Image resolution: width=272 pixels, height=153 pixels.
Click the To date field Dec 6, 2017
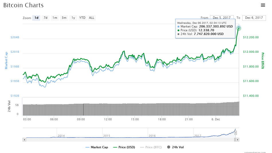(254, 18)
